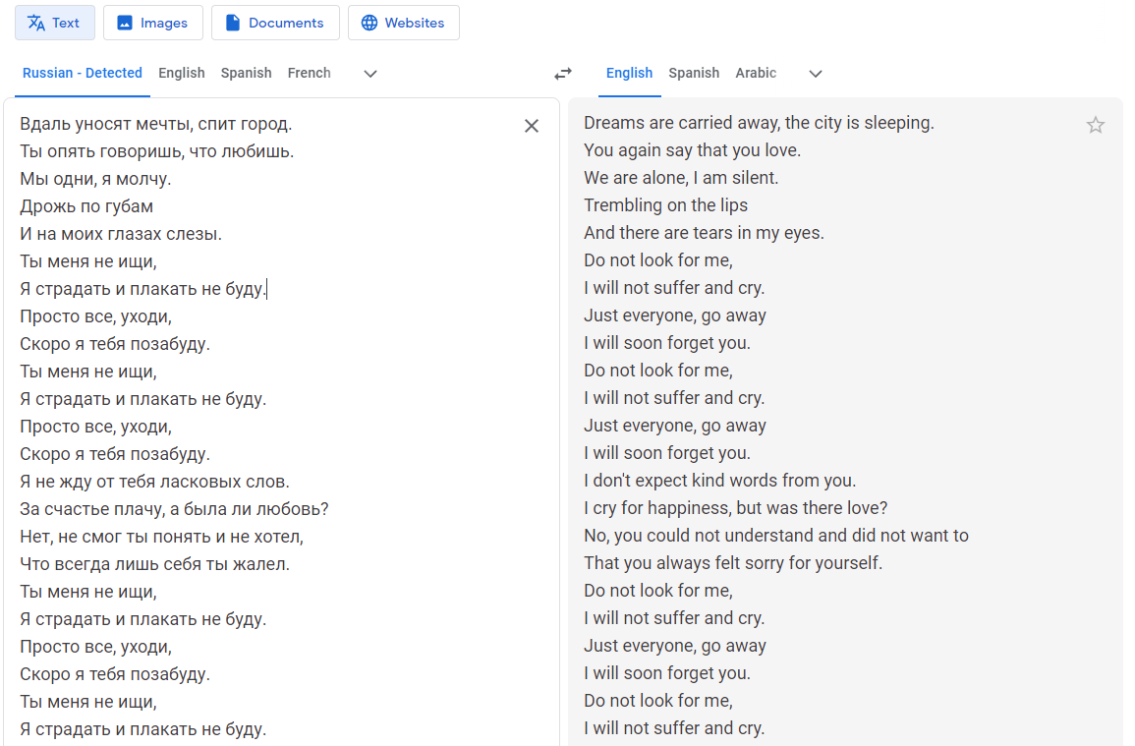Click the Websites mode globe icon
This screenshot has width=1135, height=746.
[x=369, y=23]
